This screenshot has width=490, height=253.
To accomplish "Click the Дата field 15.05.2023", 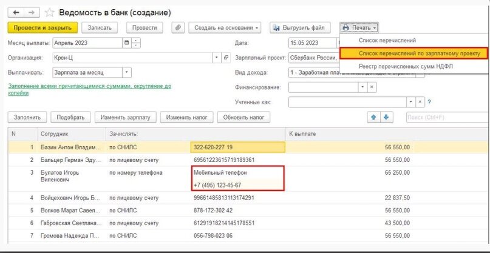I will 314,43.
